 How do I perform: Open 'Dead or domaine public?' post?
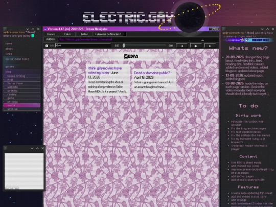click(152, 73)
